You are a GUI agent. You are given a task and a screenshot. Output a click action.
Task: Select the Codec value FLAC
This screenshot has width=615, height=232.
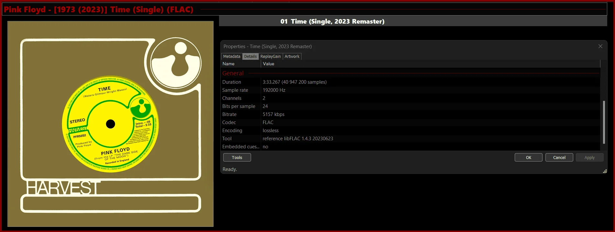point(268,122)
